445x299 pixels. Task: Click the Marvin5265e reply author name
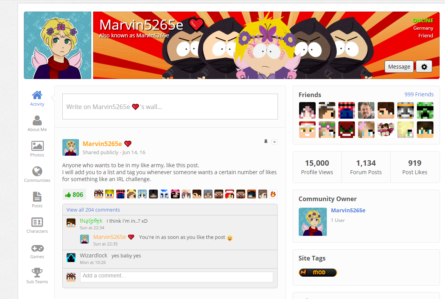click(x=110, y=237)
